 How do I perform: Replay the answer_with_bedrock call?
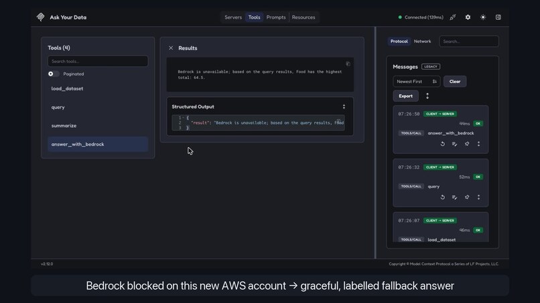pyautogui.click(x=443, y=144)
